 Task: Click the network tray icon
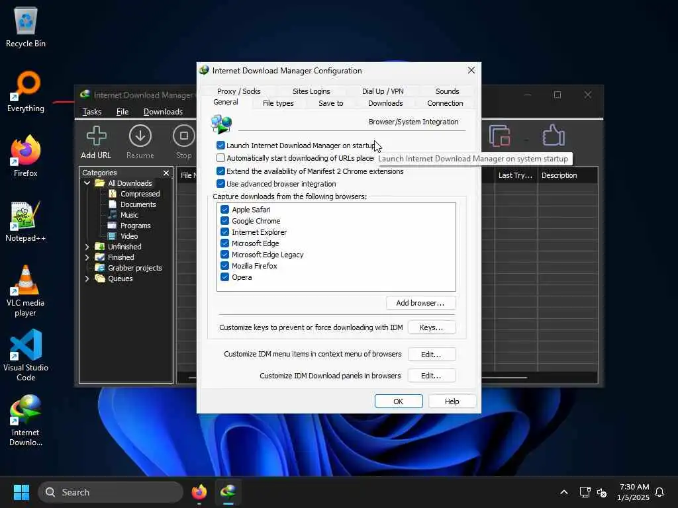coord(585,492)
